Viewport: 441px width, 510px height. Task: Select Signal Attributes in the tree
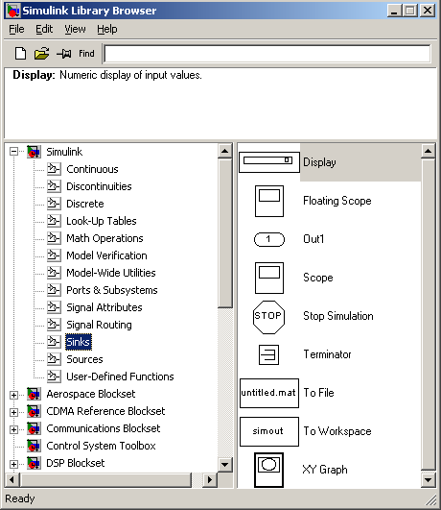pyautogui.click(x=104, y=307)
